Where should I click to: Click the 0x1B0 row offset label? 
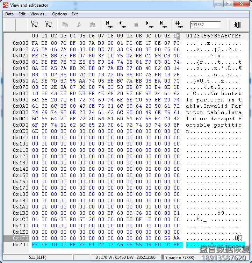[x=21, y=213]
